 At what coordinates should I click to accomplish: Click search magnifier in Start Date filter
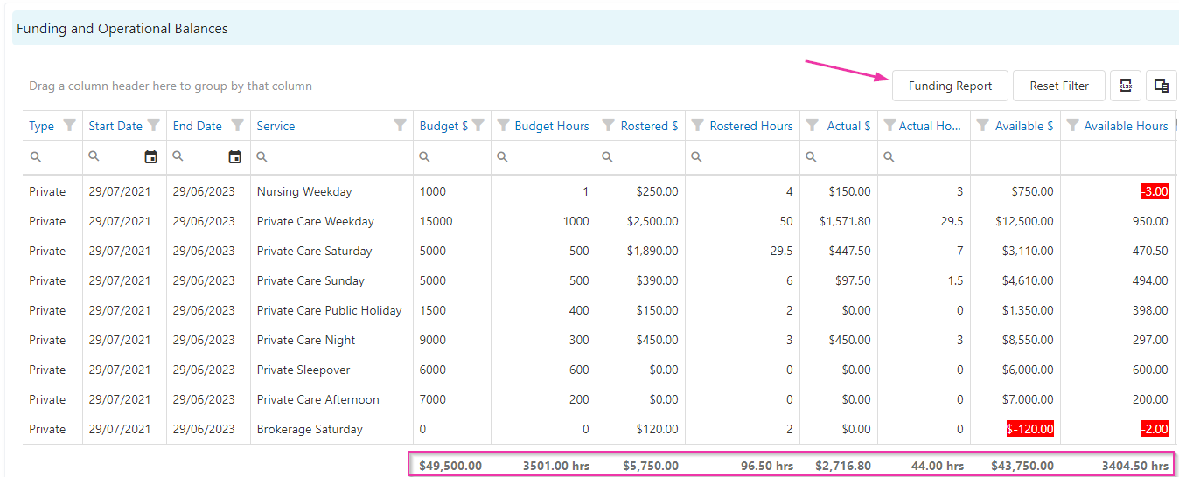(94, 156)
